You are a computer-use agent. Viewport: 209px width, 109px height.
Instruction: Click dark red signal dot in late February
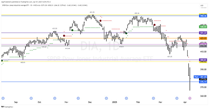(x=154, y=25)
